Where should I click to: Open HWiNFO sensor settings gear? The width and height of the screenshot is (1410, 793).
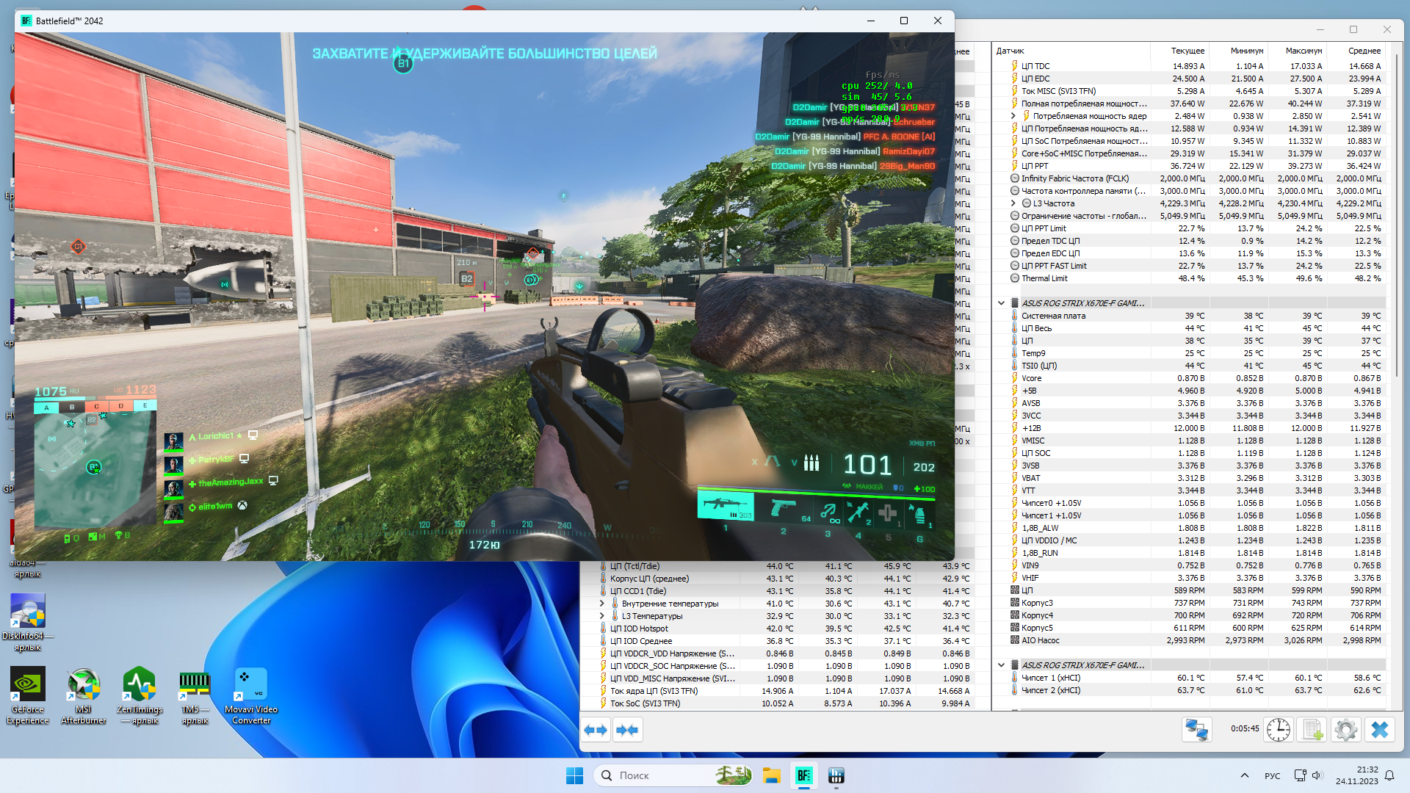tap(1346, 730)
